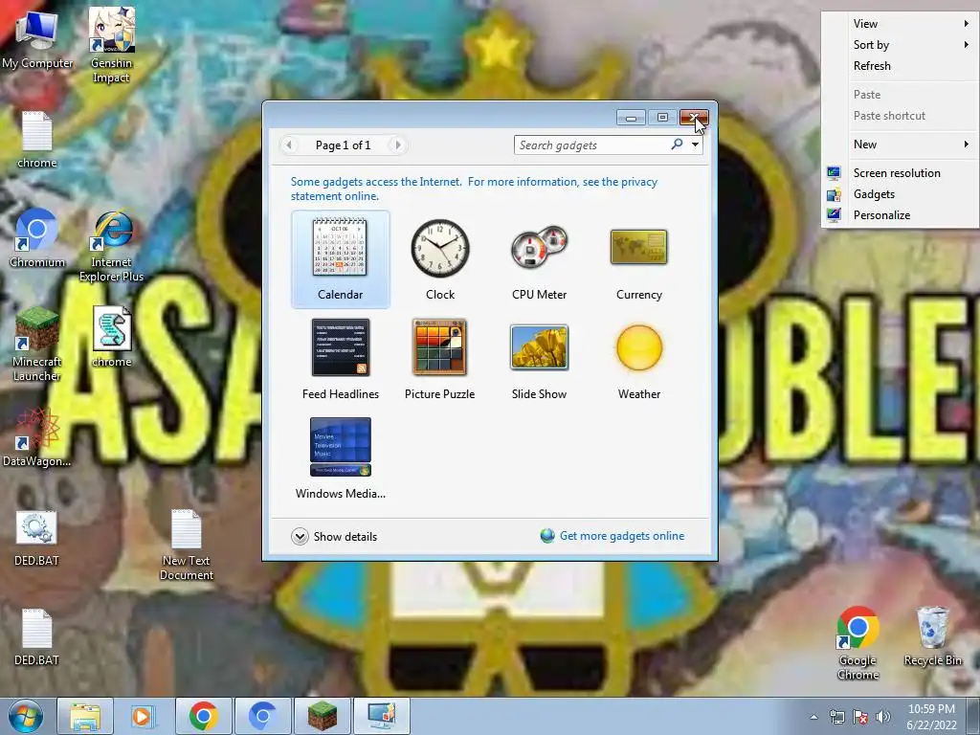Open the search options dropdown arrow
This screenshot has width=980, height=735.
pyautogui.click(x=695, y=145)
